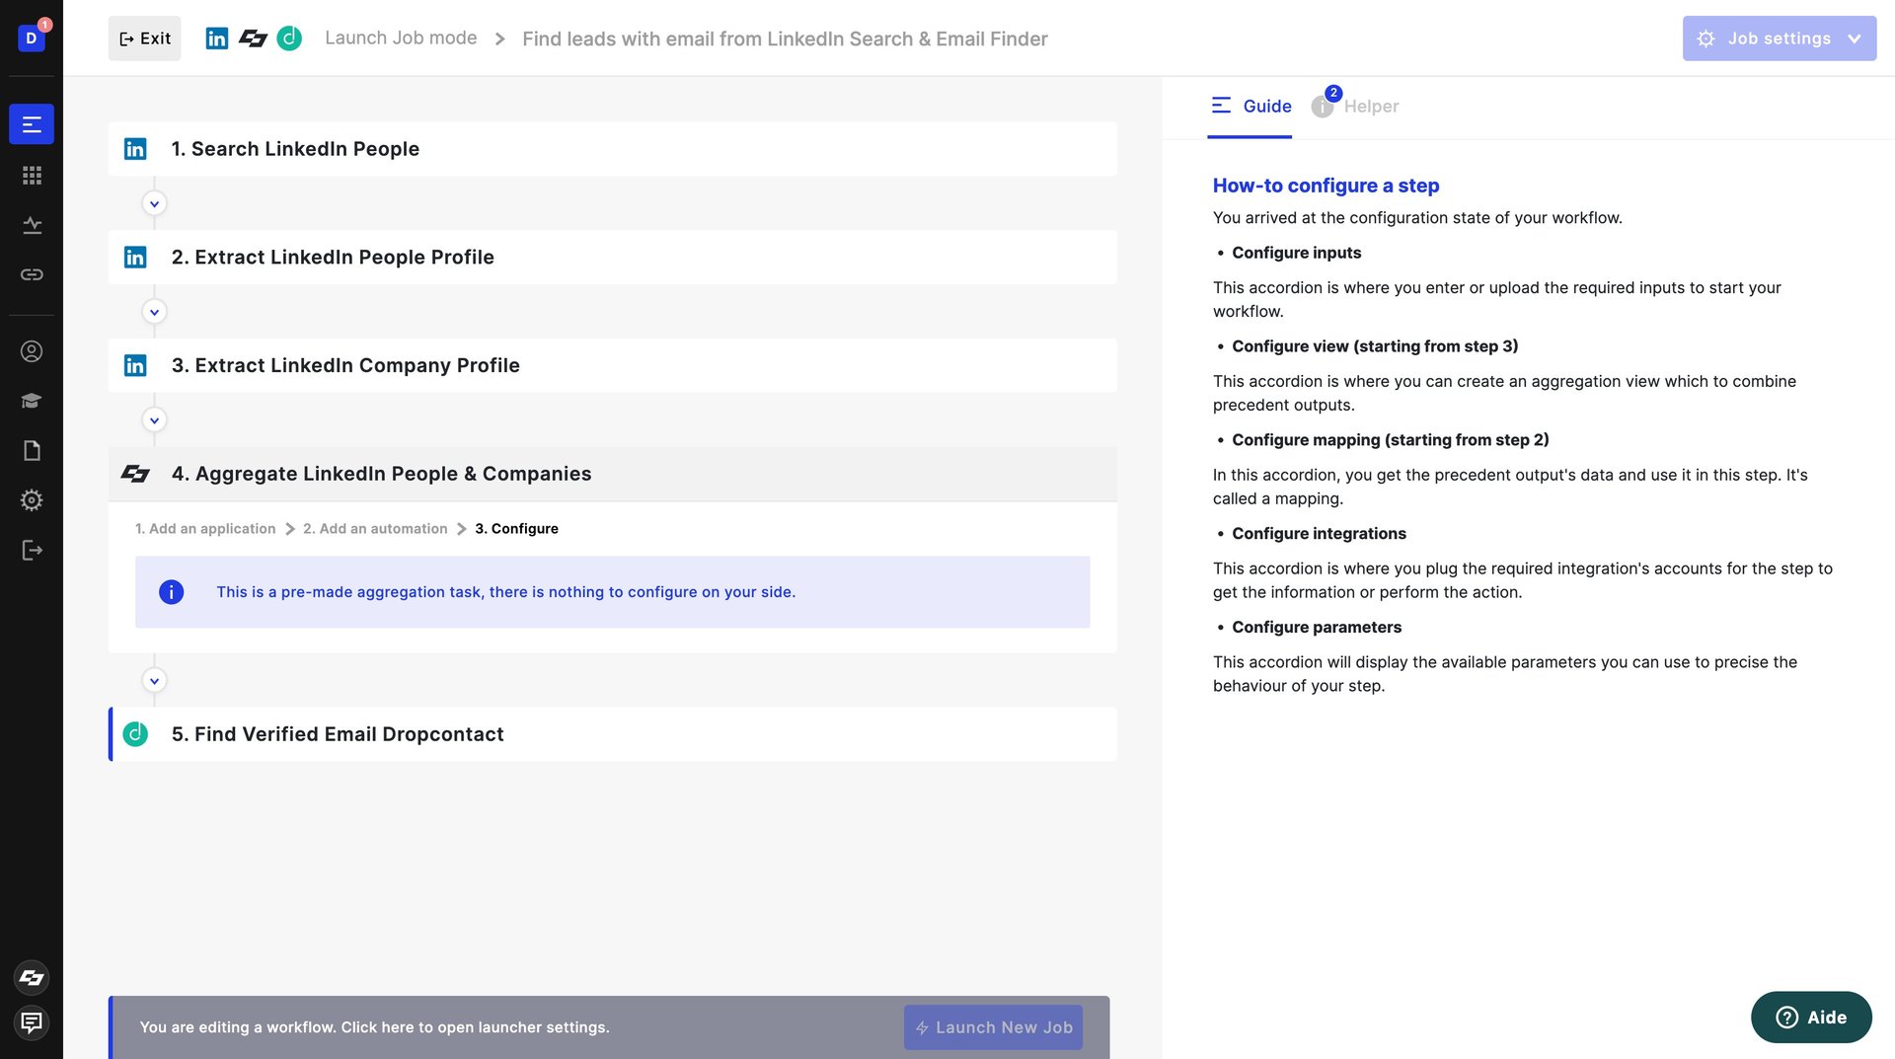The image size is (1895, 1059).
Task: Click Configure parameters bullet text
Action: click(1317, 628)
